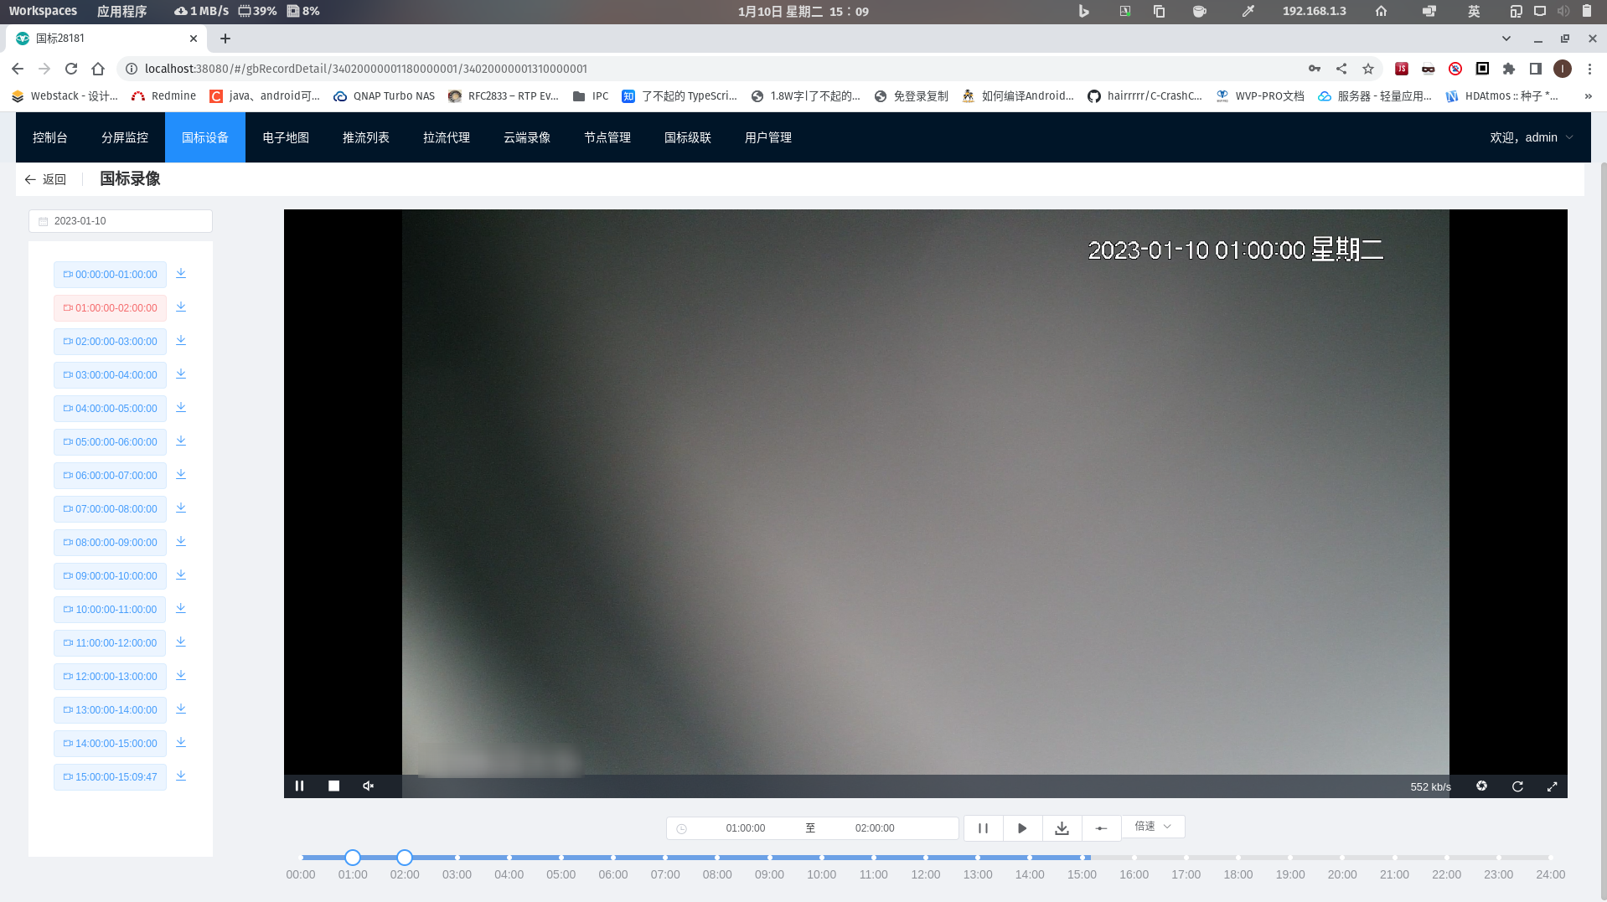Take a snapshot using the player camera icon
This screenshot has height=902, width=1607.
click(1481, 786)
